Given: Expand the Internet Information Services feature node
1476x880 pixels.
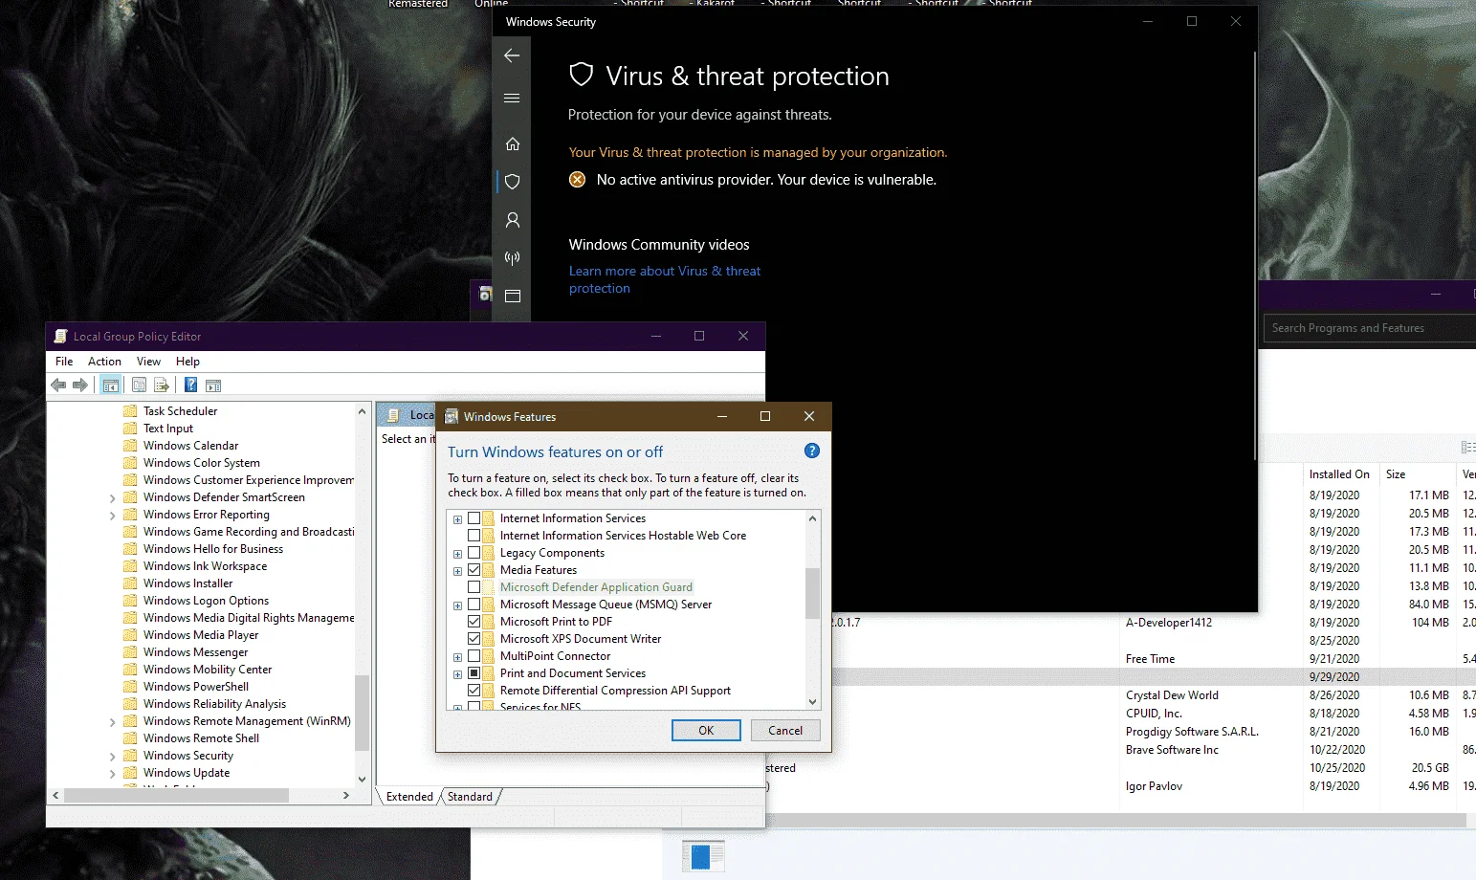Looking at the screenshot, I should coord(457,519).
